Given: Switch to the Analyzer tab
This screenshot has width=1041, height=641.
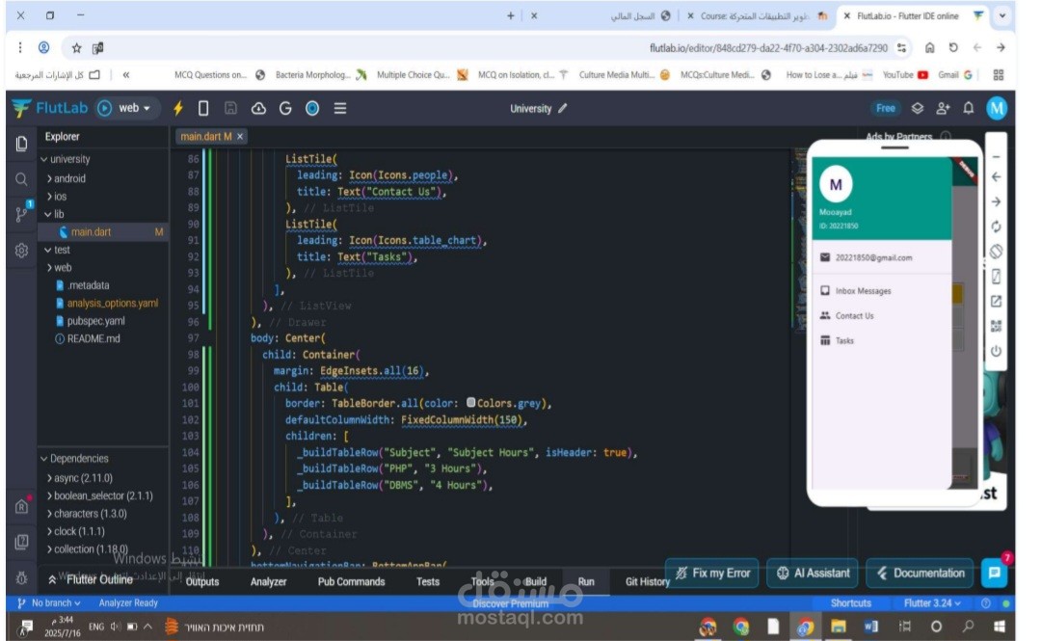Looking at the screenshot, I should coord(268,582).
